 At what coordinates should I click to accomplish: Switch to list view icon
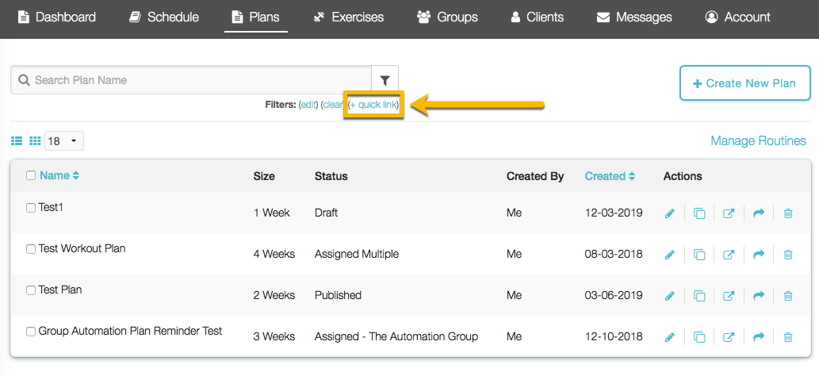17,141
